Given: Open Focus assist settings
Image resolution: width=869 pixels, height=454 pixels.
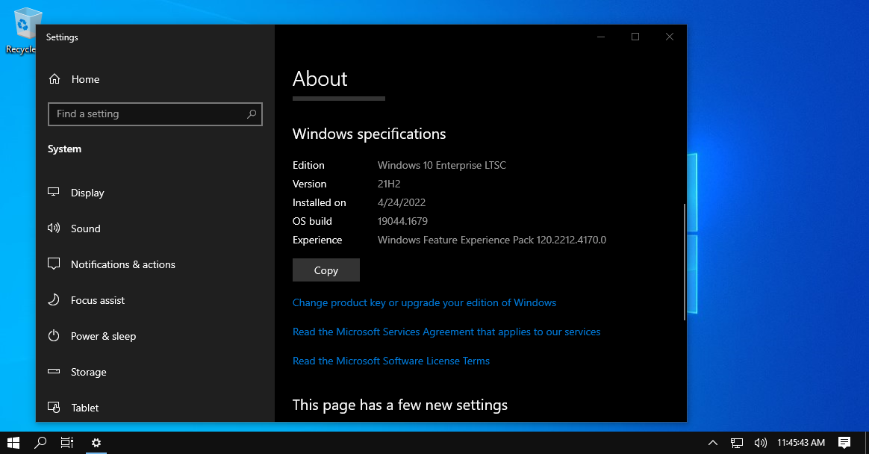Looking at the screenshot, I should (155, 300).
